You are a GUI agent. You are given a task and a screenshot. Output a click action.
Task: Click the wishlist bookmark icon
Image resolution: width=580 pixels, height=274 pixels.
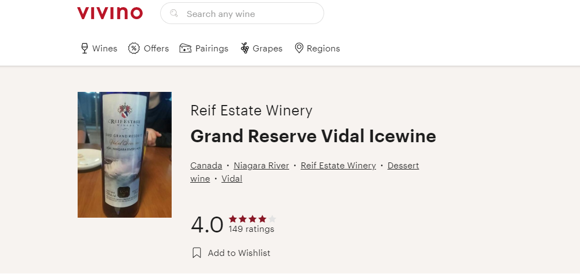point(197,253)
